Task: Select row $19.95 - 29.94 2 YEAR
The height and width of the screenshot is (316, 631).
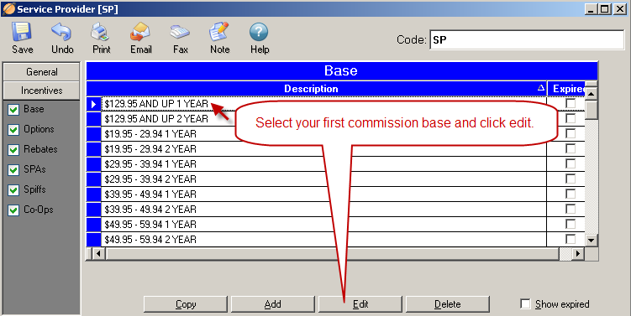Action: (x=324, y=149)
